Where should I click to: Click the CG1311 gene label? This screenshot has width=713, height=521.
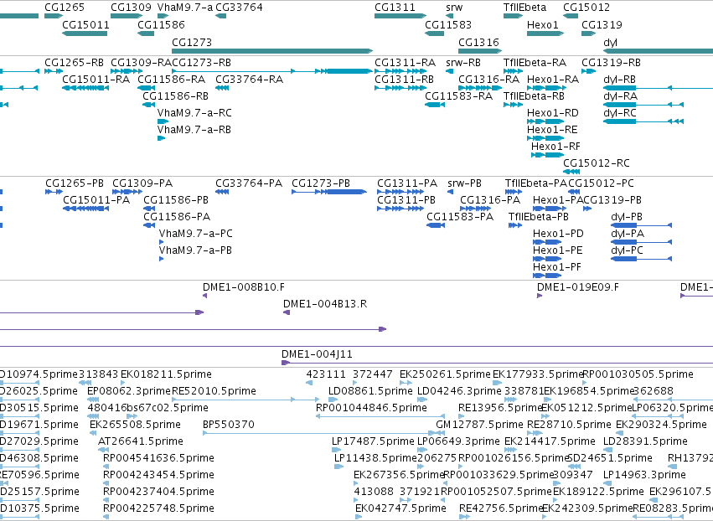[x=395, y=8]
